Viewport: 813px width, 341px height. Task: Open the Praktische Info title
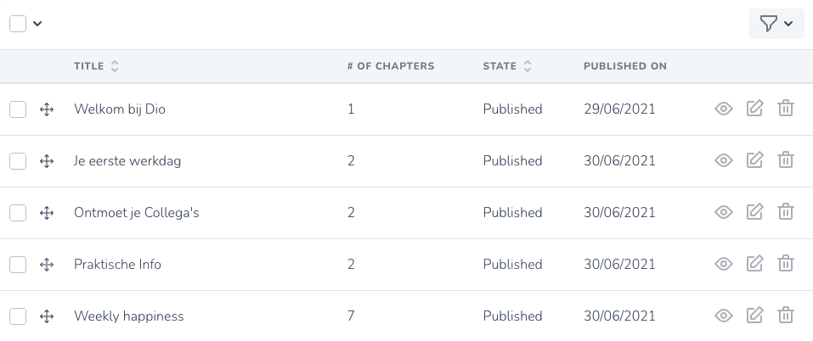click(x=118, y=264)
